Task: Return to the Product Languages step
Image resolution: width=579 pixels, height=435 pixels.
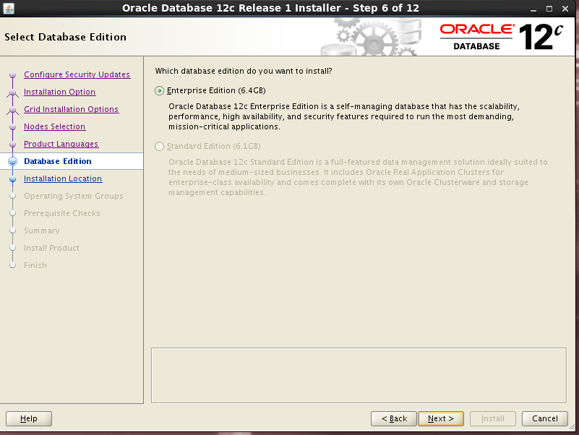Action: coord(61,144)
